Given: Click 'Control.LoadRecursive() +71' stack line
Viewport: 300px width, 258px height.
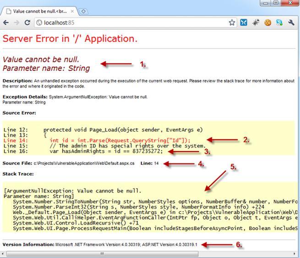Looking at the screenshot, I should click(x=76, y=223).
